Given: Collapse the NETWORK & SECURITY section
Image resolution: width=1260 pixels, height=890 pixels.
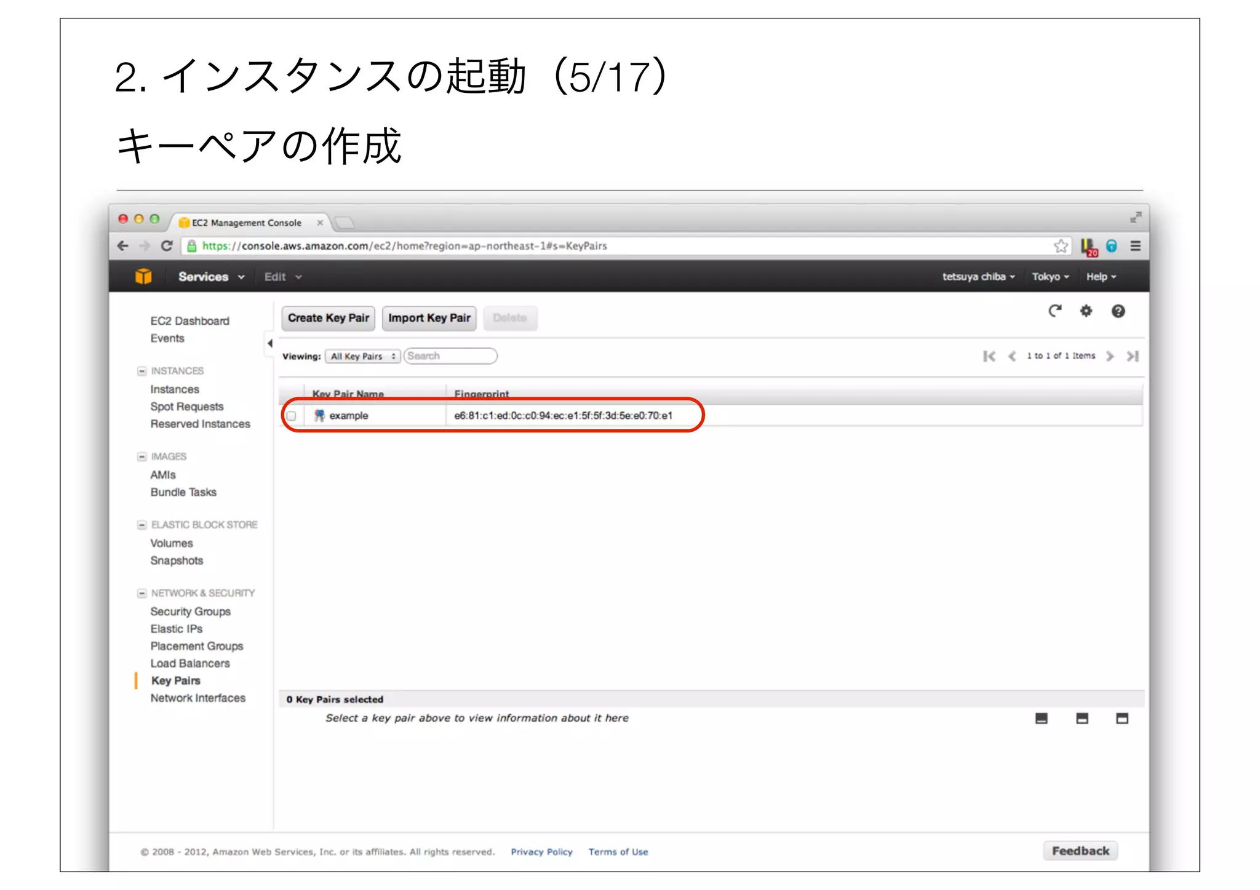Looking at the screenshot, I should pos(142,593).
